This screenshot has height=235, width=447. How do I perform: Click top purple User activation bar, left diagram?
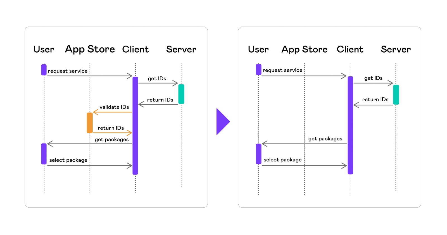tap(44, 70)
